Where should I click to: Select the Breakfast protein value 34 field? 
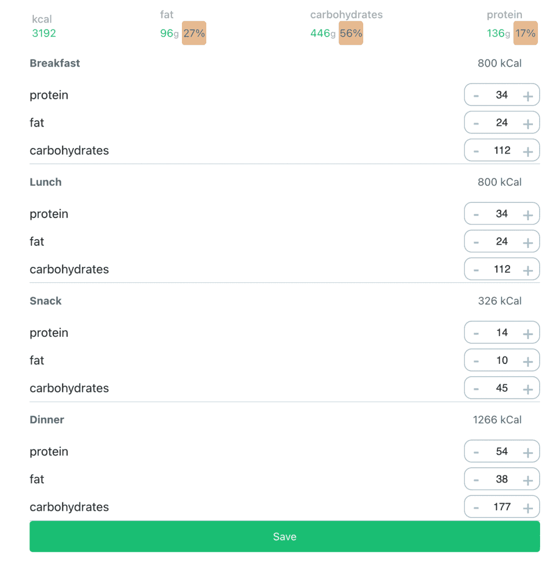[502, 95]
